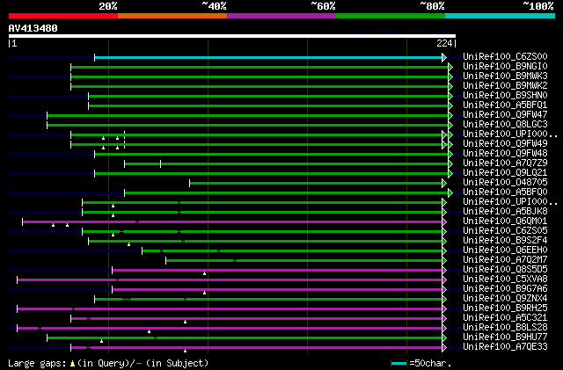
Task: Open the UniRef100_Q6QM01 hit label
Action: tap(505, 221)
